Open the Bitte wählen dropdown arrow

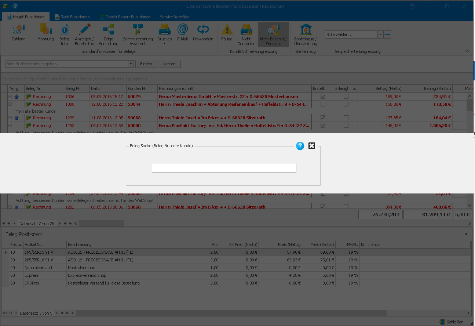click(x=380, y=35)
